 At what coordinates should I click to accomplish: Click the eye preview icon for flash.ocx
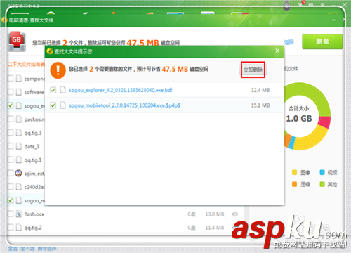[x=235, y=214]
